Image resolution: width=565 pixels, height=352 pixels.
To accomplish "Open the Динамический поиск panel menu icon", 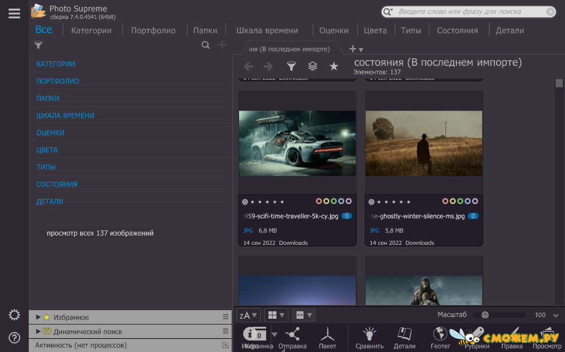I will (225, 331).
